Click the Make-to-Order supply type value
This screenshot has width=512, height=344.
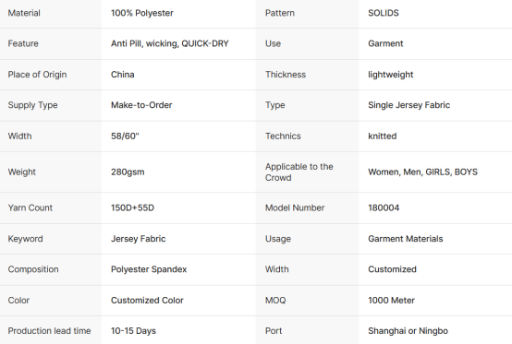point(141,105)
